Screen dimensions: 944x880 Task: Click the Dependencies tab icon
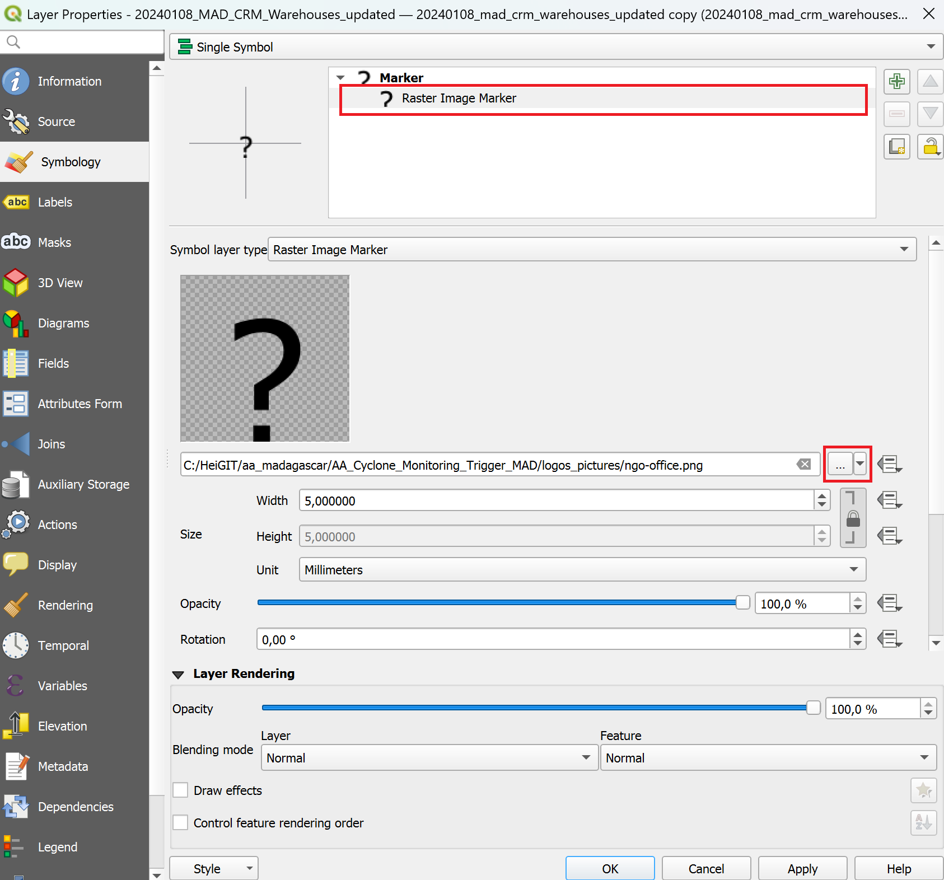click(16, 807)
